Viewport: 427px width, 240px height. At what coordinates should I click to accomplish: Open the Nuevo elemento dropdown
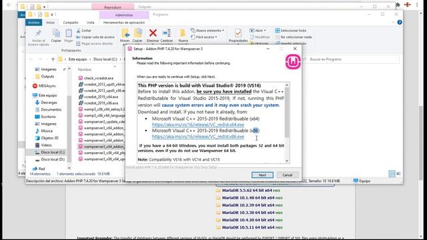[x=207, y=31]
